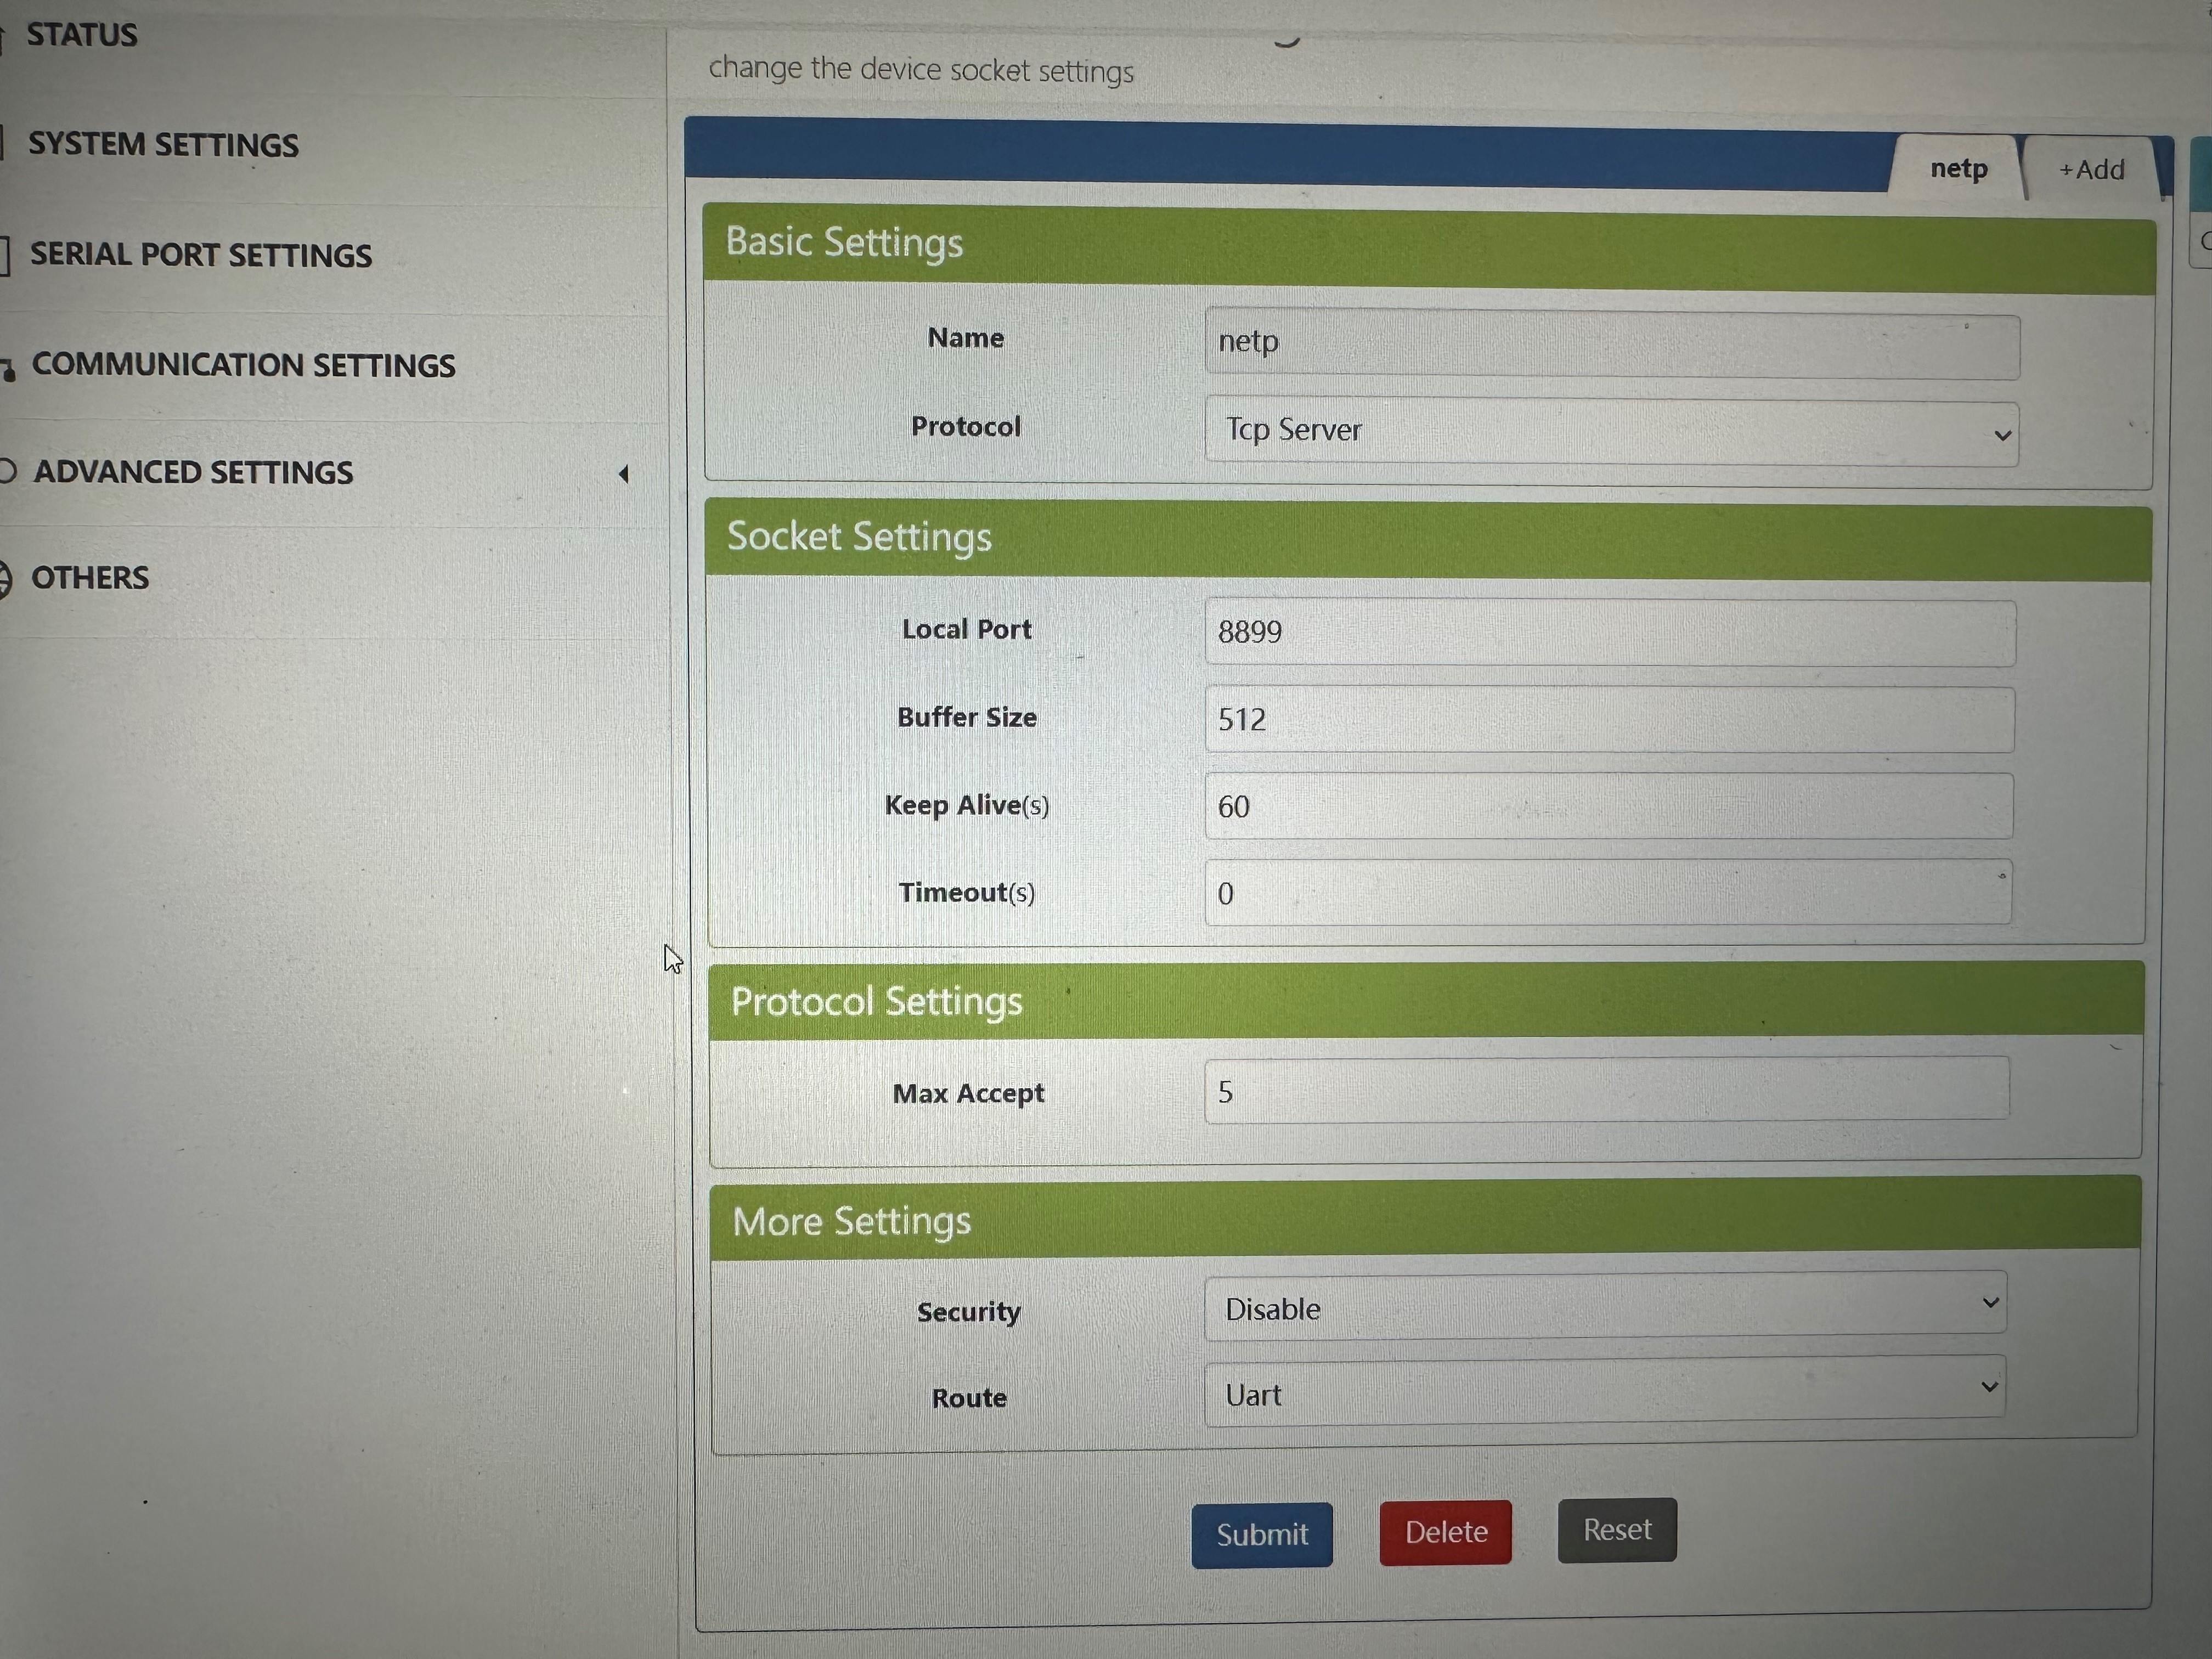This screenshot has height=1659, width=2212.
Task: Click the Buffer Size field
Action: coord(1608,719)
